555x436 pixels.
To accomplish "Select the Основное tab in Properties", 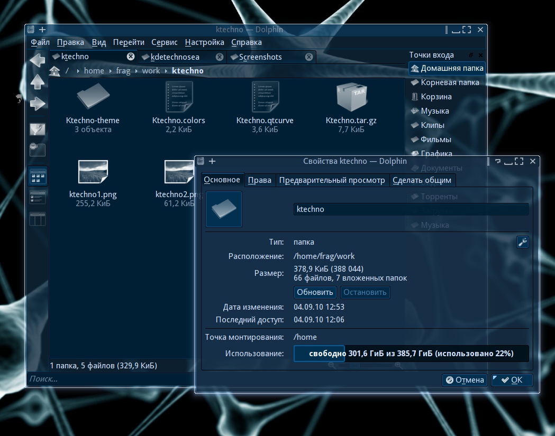I will click(222, 180).
